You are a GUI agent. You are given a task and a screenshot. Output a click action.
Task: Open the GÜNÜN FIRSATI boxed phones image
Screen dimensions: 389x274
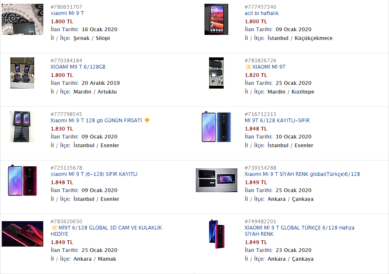[x=22, y=126]
